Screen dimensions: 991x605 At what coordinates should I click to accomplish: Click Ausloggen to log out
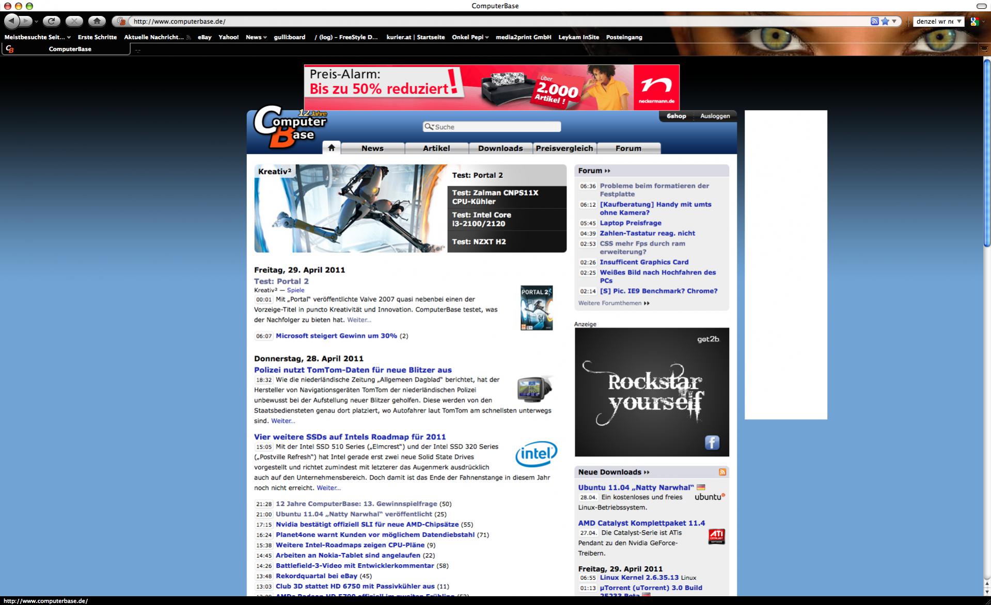pyautogui.click(x=715, y=116)
